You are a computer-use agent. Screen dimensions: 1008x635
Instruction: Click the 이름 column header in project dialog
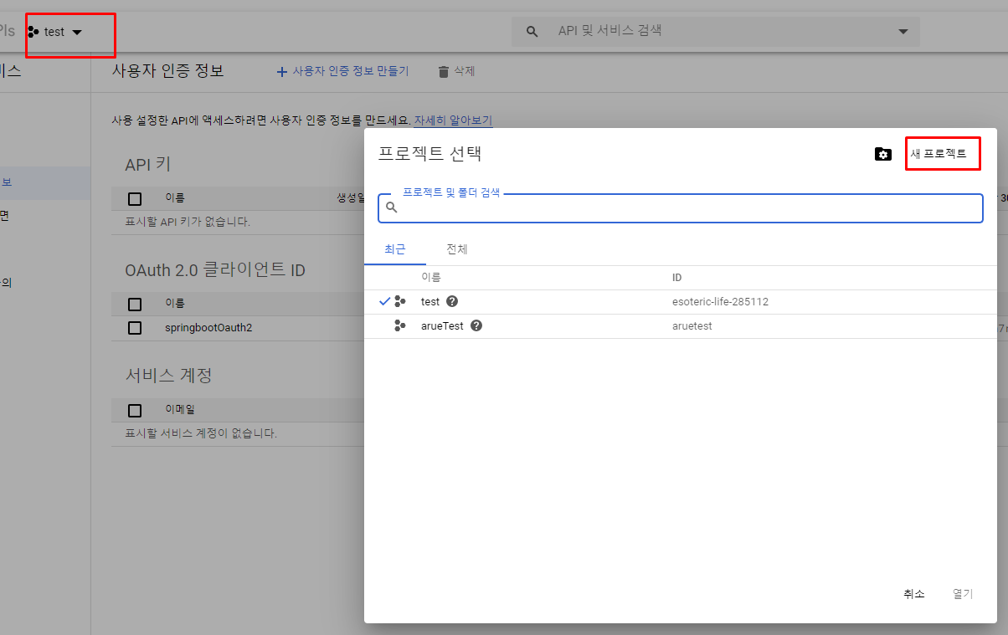pyautogui.click(x=430, y=278)
